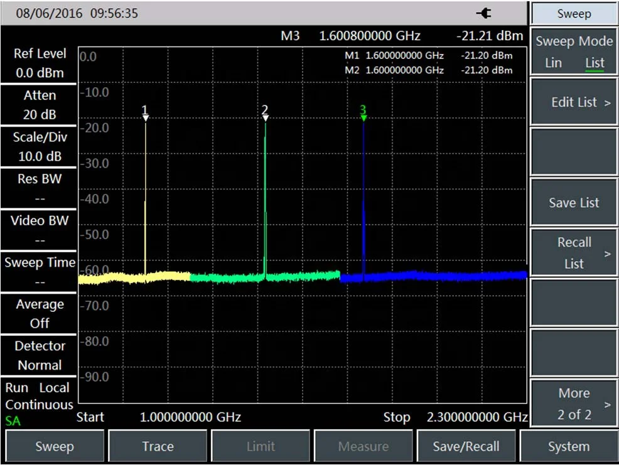Set Sweep Mode to List
619x465 pixels.
594,63
